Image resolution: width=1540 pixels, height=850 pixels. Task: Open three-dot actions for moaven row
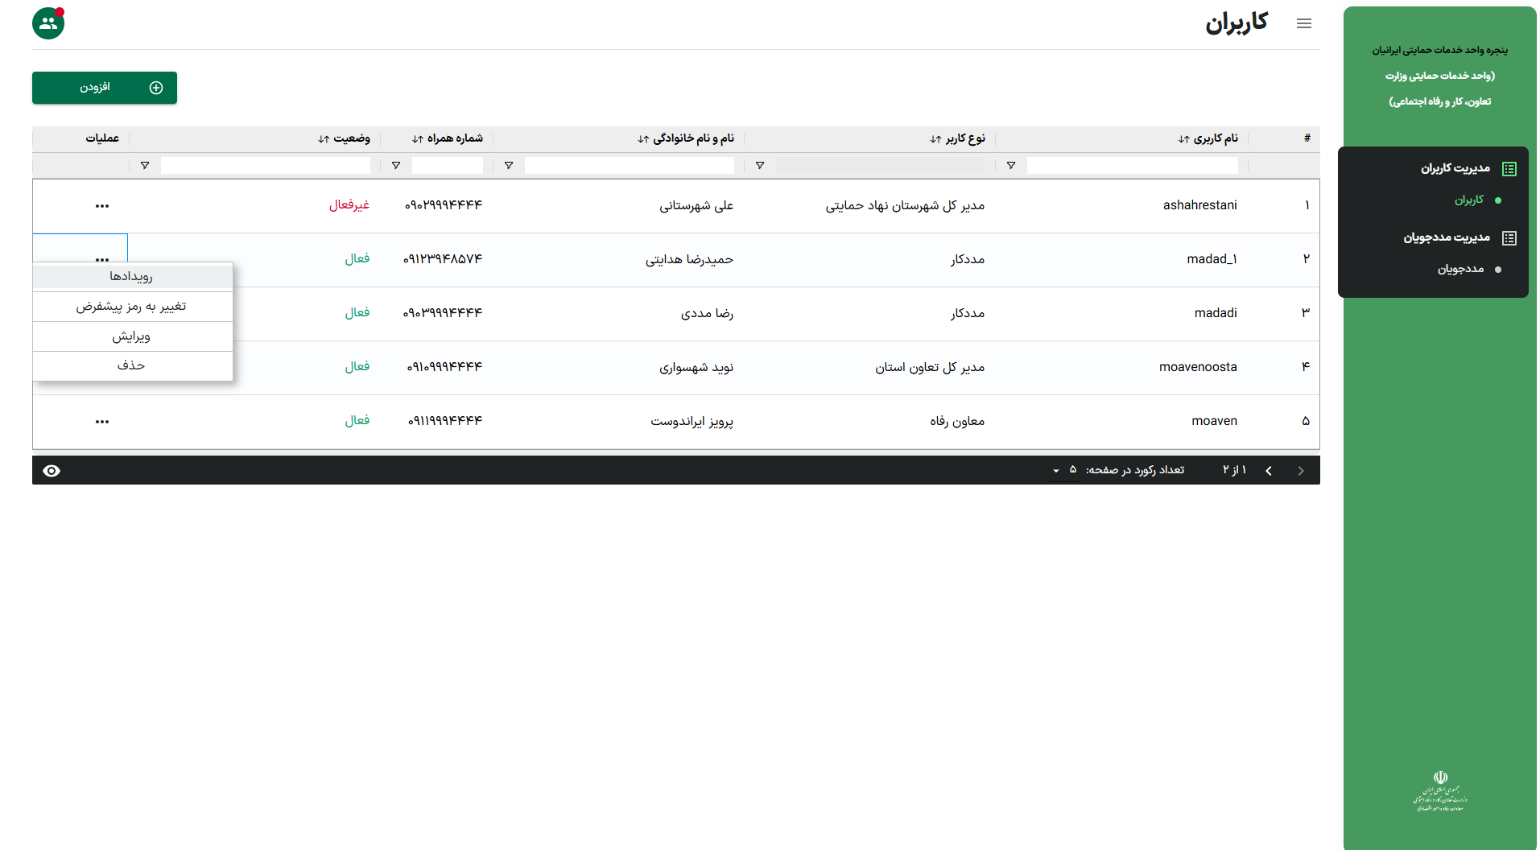click(101, 422)
